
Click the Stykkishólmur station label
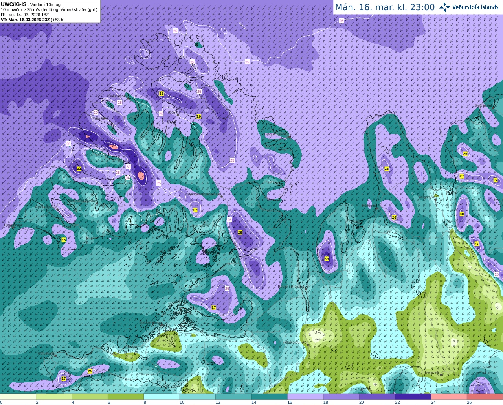151,322
